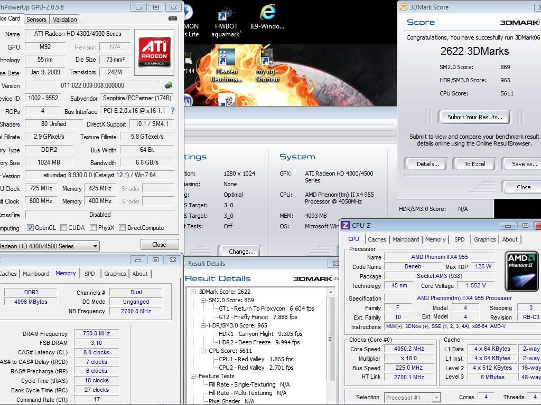Open the Caches tab in right CPU-Z
This screenshot has height=405, width=541.
click(x=377, y=239)
